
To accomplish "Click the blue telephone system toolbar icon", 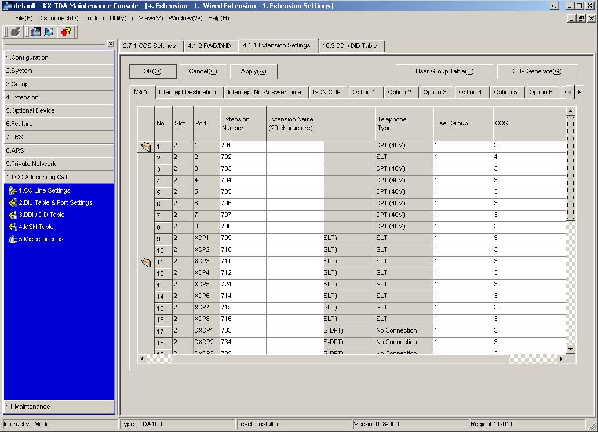I will [x=36, y=32].
